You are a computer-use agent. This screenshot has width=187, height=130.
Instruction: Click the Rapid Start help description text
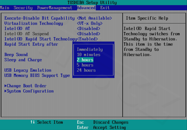152,42
